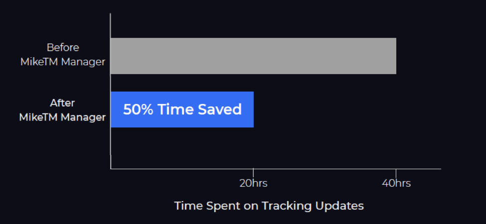Select MikeTM Manager text under Before
486x224 pixels.
(63, 62)
